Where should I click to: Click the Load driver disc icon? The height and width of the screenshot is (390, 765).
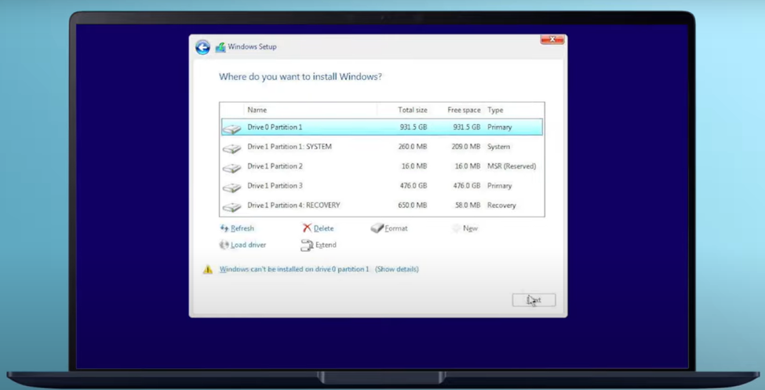click(224, 245)
